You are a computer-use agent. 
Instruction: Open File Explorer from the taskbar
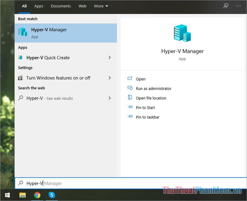tap(23, 195)
